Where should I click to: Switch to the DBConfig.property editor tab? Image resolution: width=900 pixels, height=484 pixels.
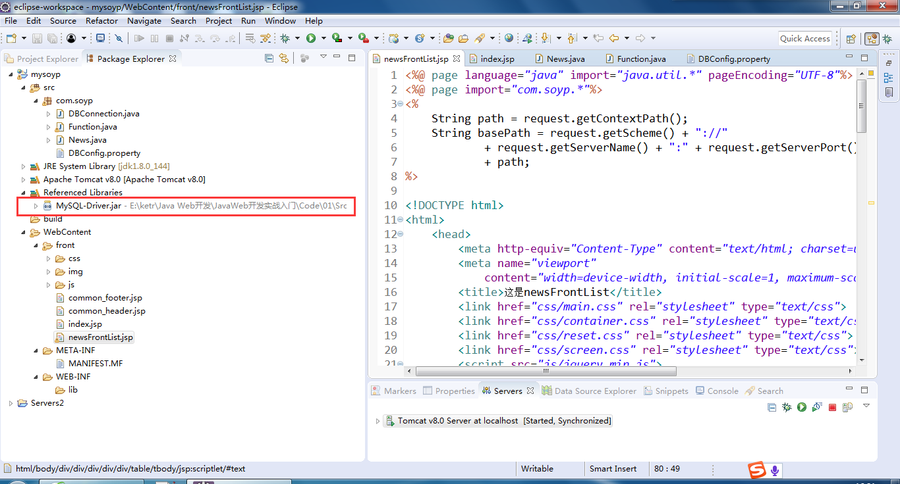click(x=728, y=59)
